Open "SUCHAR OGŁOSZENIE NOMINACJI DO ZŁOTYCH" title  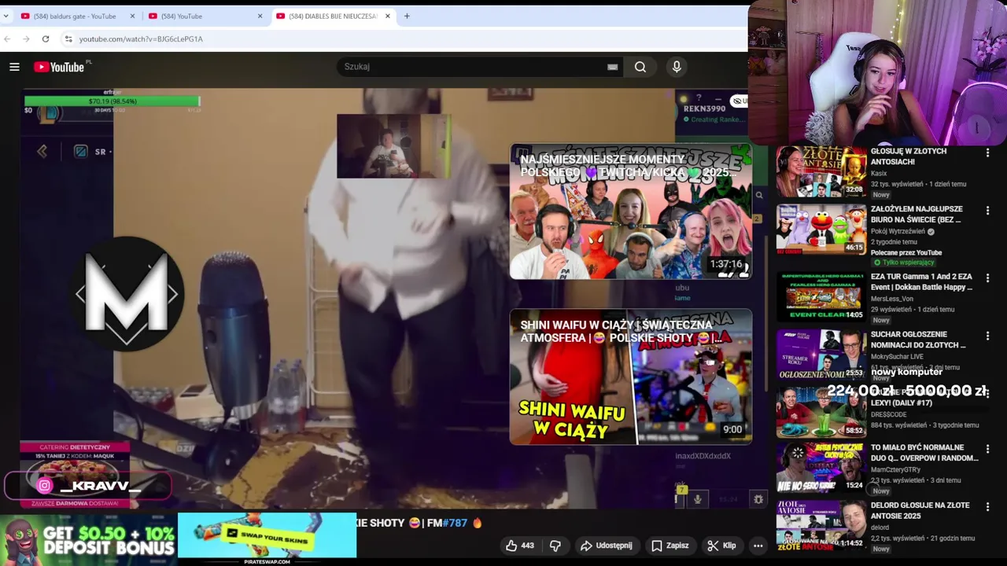(918, 340)
